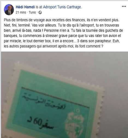Click the line starting 'banques, tu commences'
This screenshot has width=128, height=138.
click(62, 36)
